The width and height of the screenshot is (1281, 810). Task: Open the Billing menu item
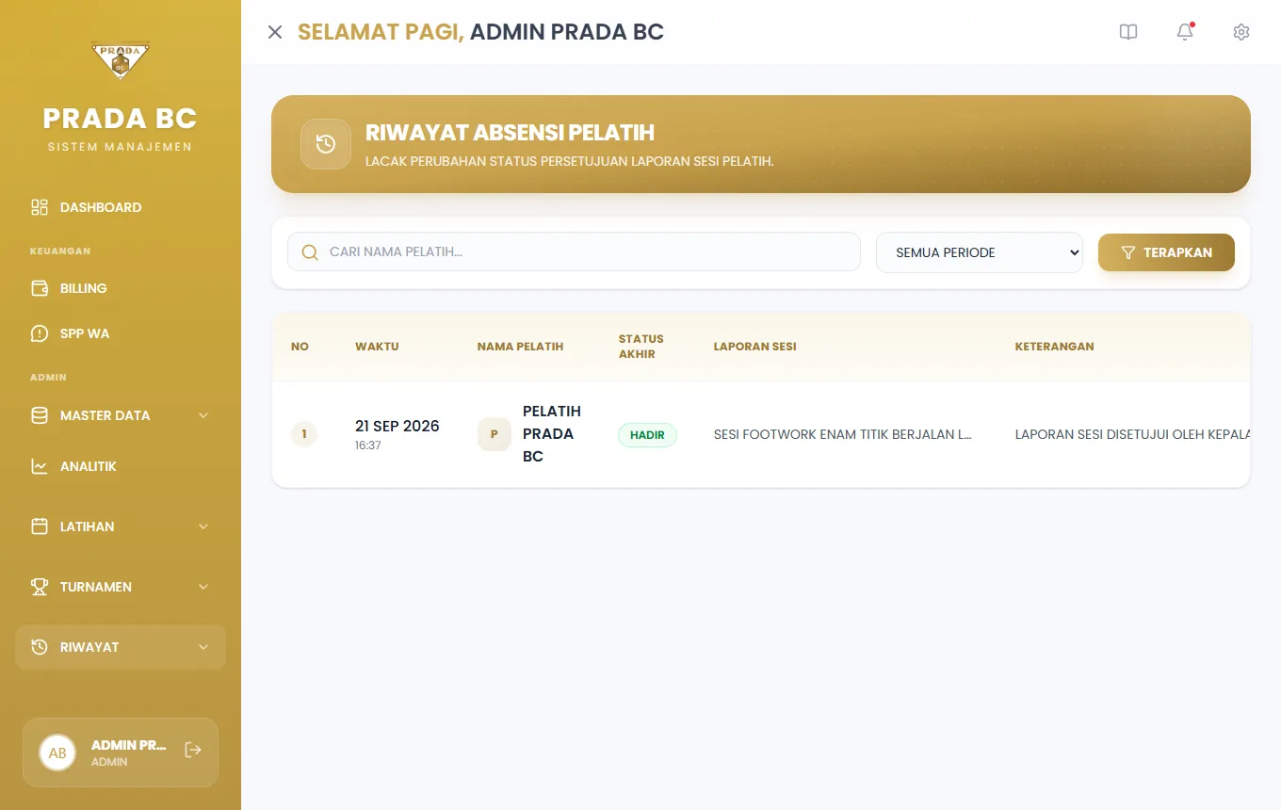pos(121,288)
